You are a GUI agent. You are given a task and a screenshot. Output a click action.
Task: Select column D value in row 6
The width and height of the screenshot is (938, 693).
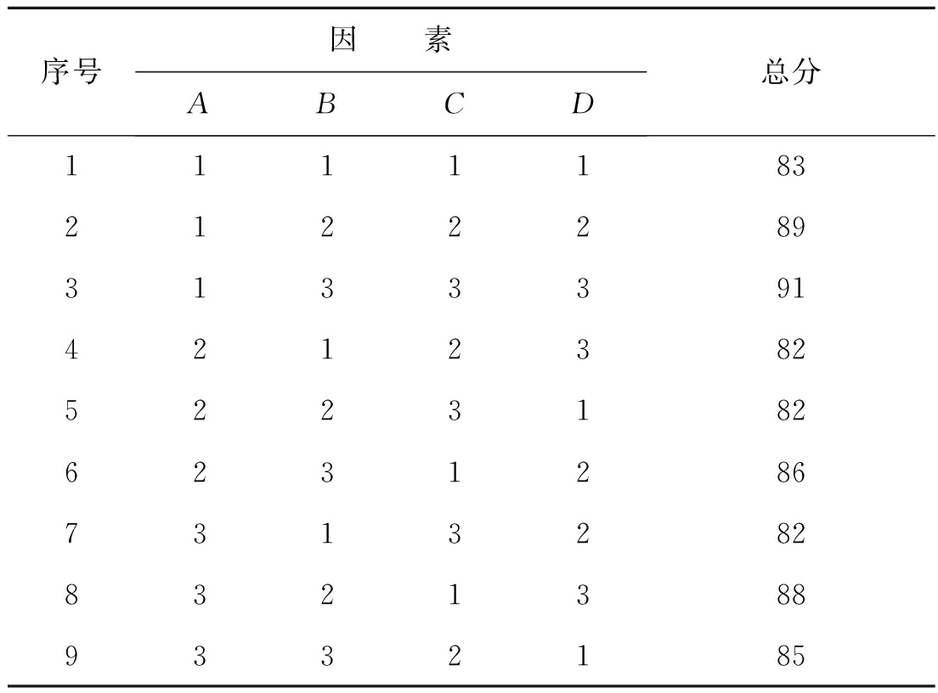(x=582, y=473)
